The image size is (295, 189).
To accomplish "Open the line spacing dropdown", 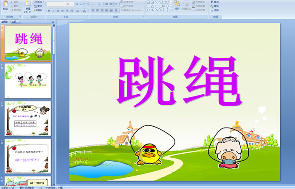I will point(116,4).
